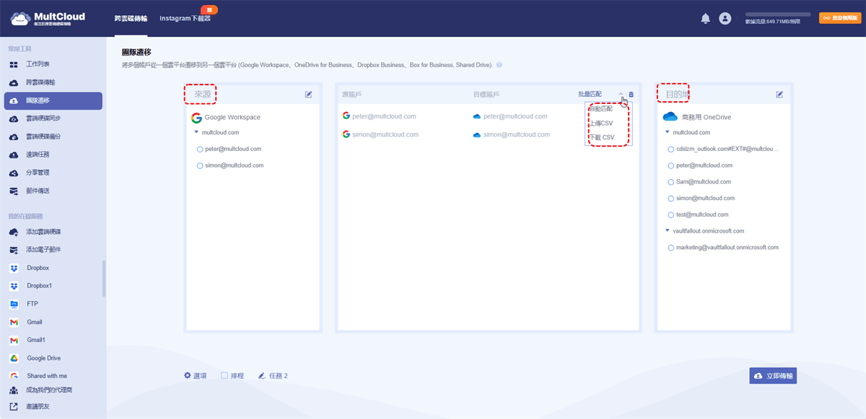Collapse multcloud.com domain in source panel

pyautogui.click(x=196, y=132)
